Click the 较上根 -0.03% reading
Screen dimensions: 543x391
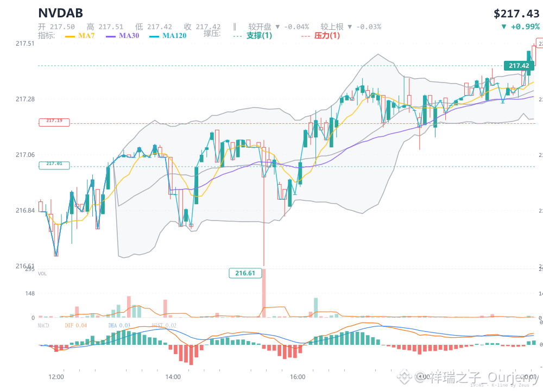tap(351, 27)
